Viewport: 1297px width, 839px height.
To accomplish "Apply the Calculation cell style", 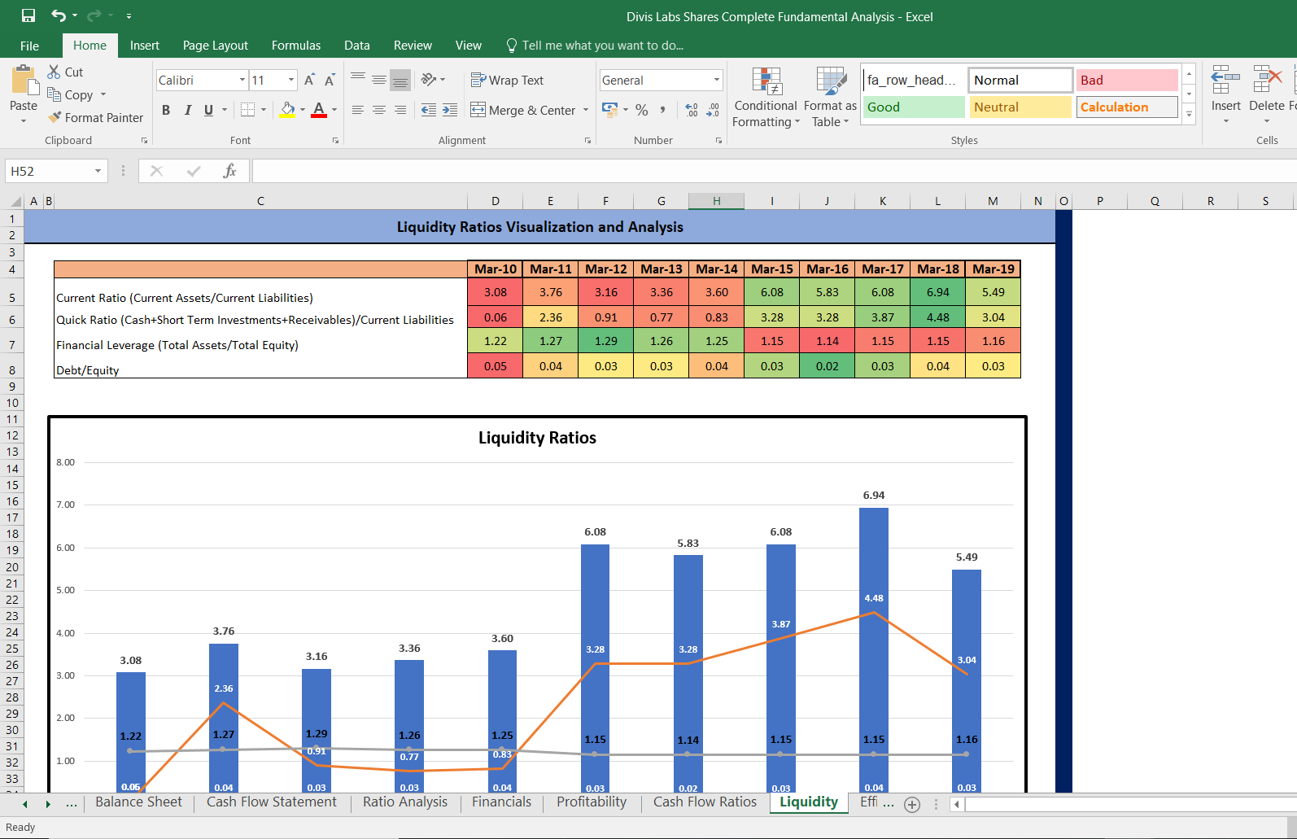I will pos(1127,107).
